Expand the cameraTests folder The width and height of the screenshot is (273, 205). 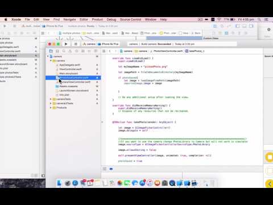51,99
